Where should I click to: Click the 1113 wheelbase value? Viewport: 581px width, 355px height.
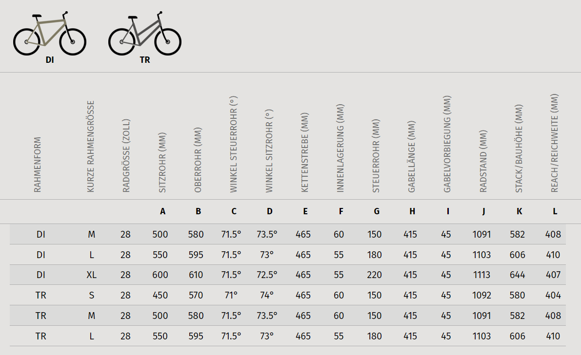click(481, 275)
